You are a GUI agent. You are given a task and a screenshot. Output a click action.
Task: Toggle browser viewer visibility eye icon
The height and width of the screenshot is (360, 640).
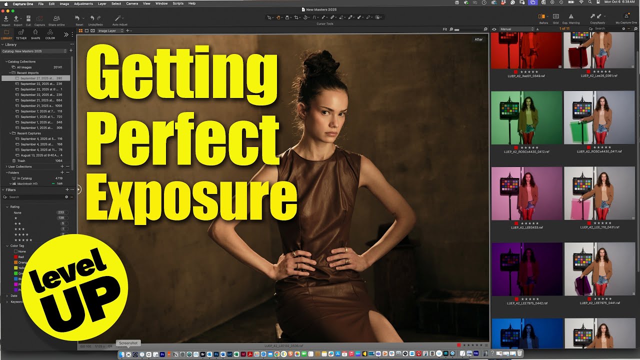point(494,29)
